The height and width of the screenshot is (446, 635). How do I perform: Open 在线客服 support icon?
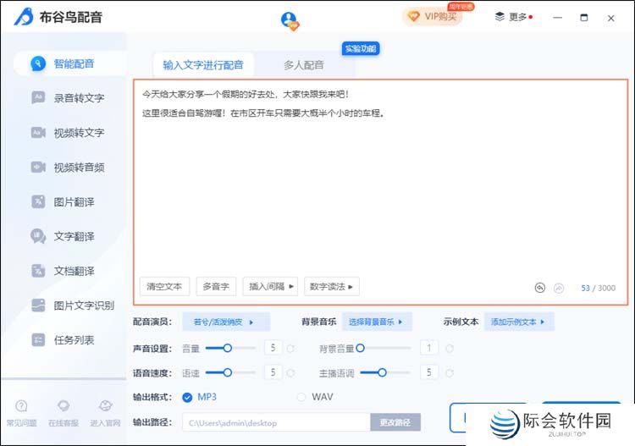(x=63, y=405)
